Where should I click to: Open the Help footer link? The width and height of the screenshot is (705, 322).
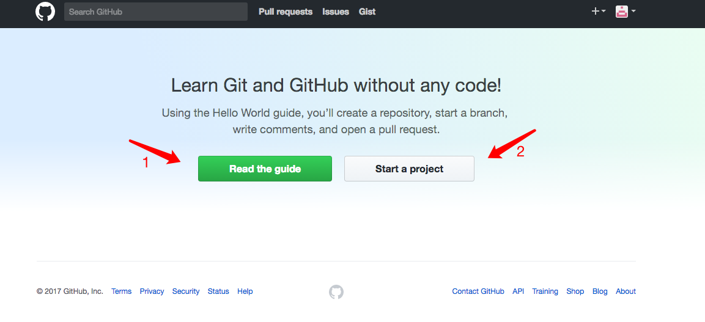[245, 291]
